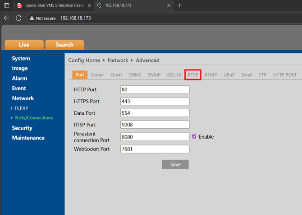Click the Not secure warning icon

point(32,18)
